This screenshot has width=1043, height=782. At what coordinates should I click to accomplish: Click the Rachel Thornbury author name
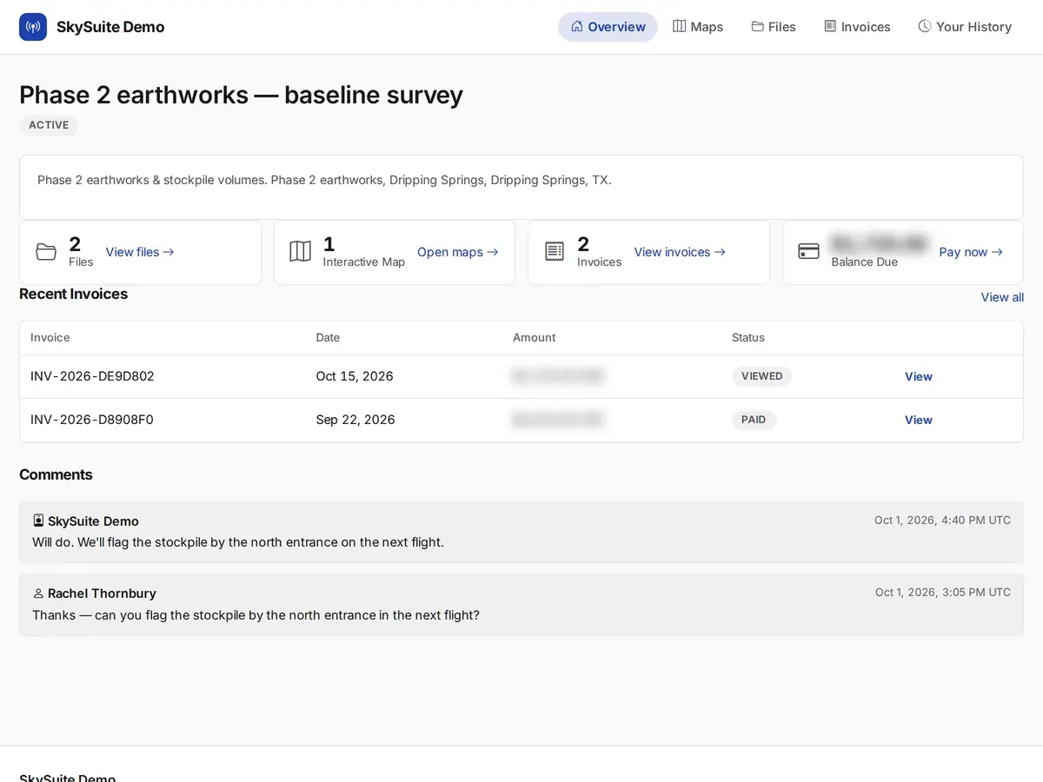(x=102, y=593)
